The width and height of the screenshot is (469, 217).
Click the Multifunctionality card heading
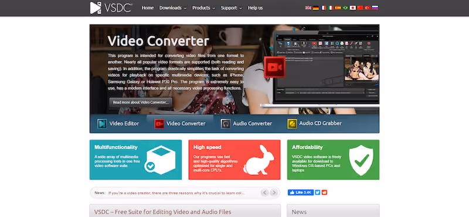[116, 147]
